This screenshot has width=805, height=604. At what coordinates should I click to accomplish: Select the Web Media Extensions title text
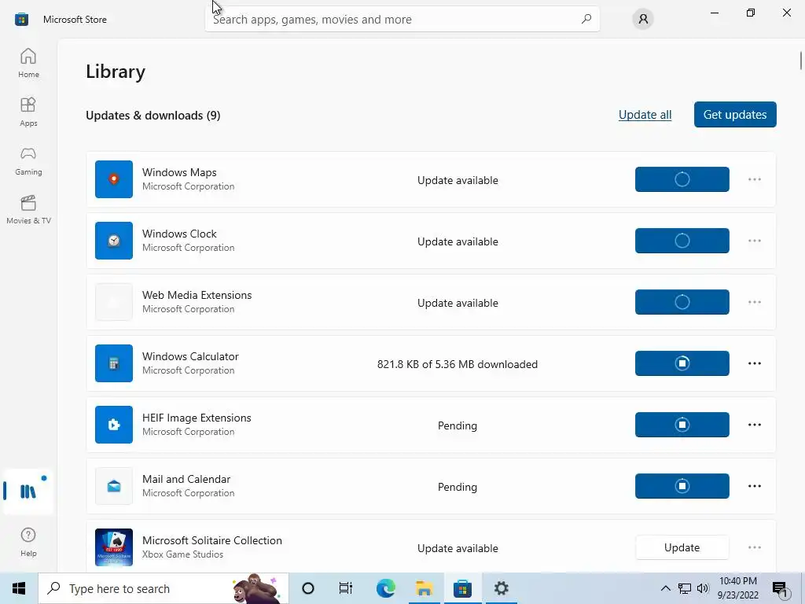tap(197, 295)
